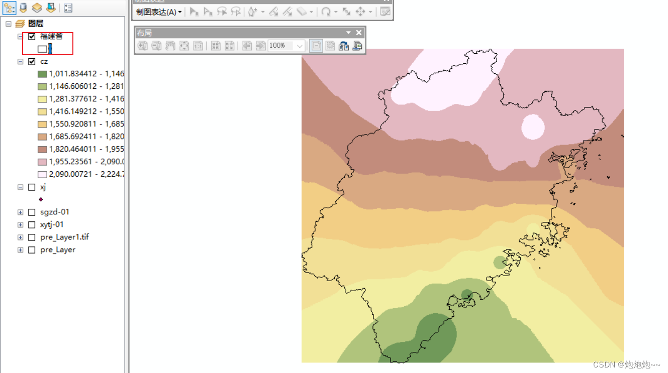This screenshot has height=373, width=668.
Task: Click the 2,090.00721 legend class label
Action: (x=86, y=174)
